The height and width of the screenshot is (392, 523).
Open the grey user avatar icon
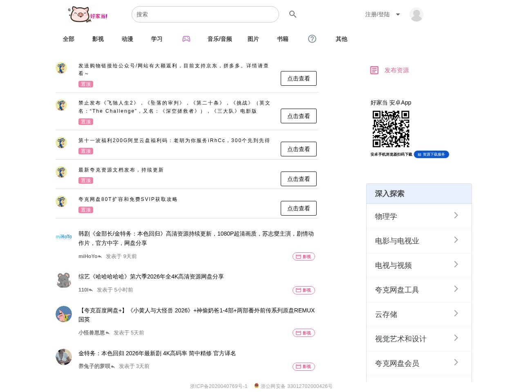point(416,14)
